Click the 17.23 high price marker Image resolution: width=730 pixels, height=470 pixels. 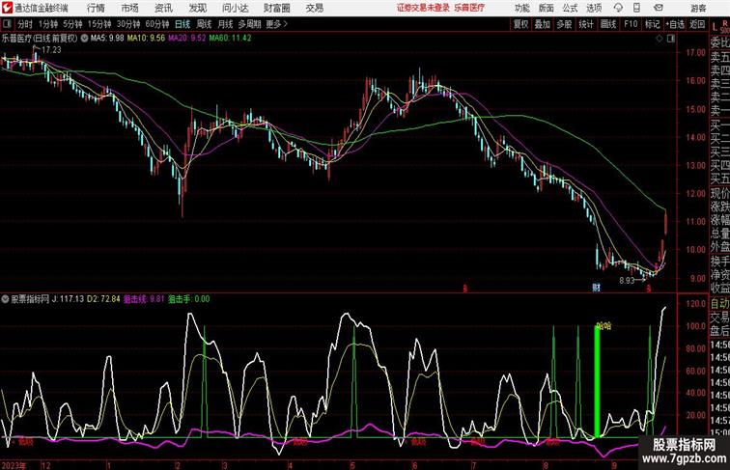tap(51, 50)
